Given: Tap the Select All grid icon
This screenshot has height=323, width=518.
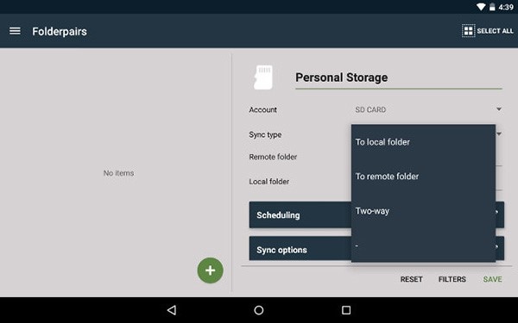Looking at the screenshot, I should [x=468, y=31].
